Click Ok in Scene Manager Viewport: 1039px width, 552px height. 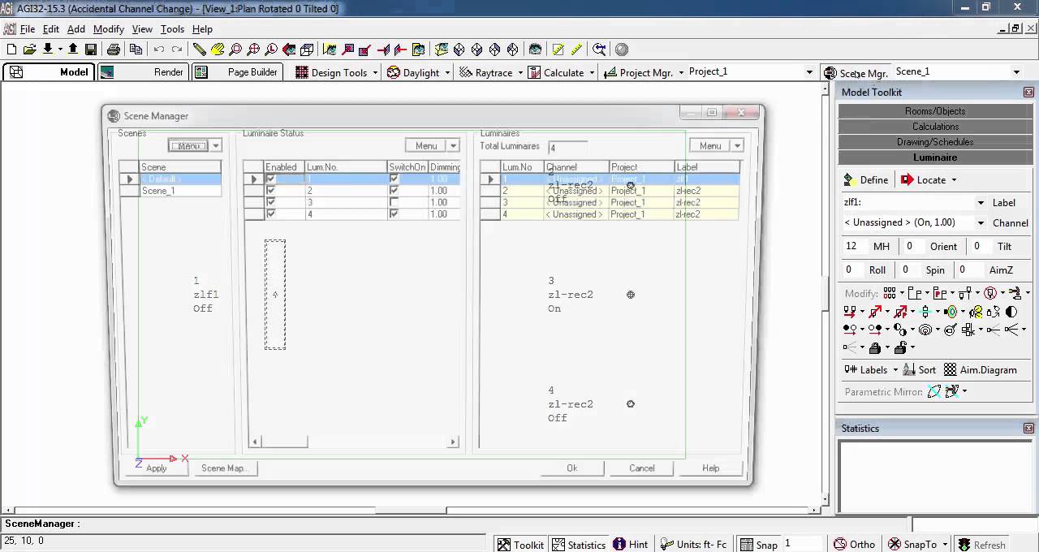572,468
